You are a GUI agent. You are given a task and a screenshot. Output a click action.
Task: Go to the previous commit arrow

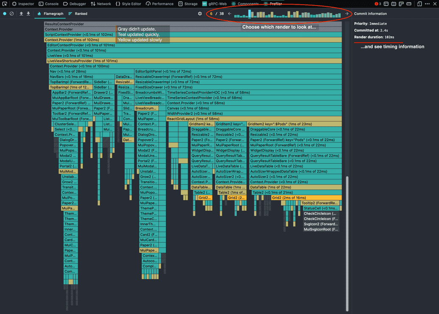tap(229, 14)
